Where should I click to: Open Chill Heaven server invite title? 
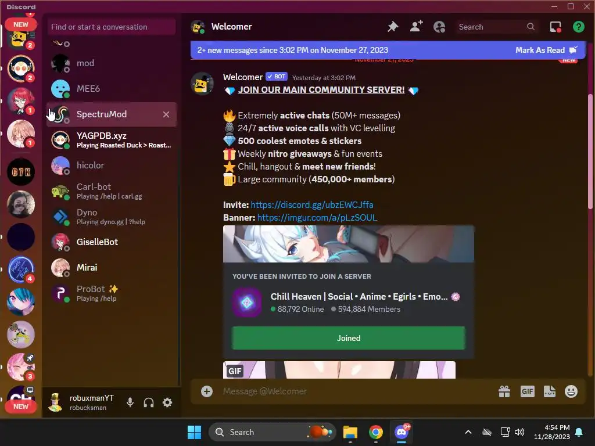click(359, 297)
